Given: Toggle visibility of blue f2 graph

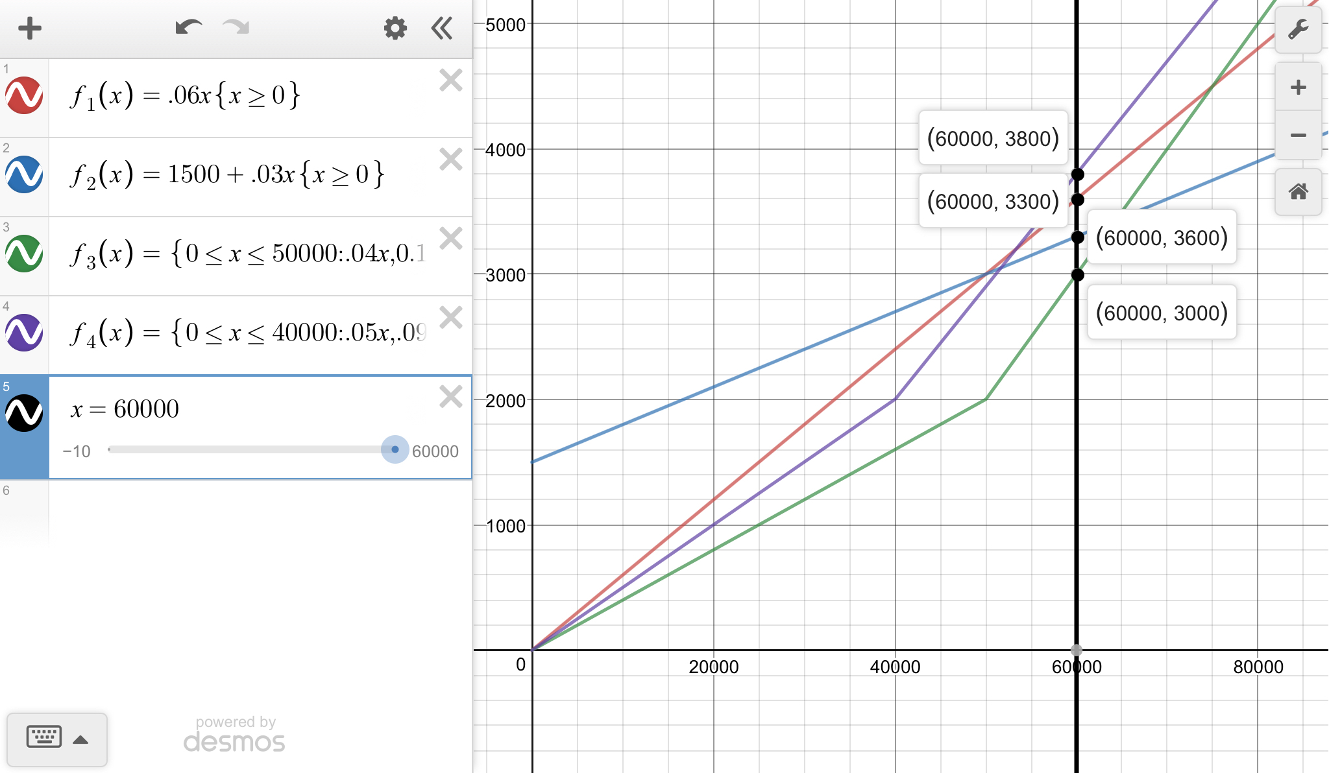Looking at the screenshot, I should [25, 174].
